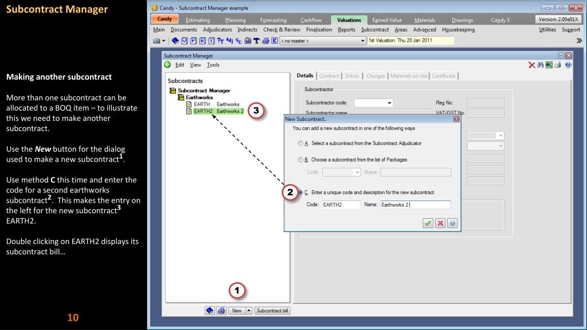
Task: Open the Subcontract menu in the main menu bar
Action: (x=375, y=30)
